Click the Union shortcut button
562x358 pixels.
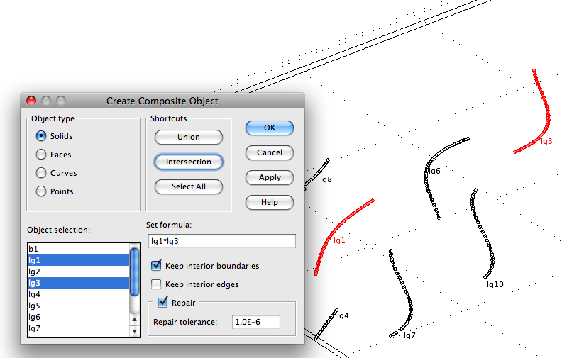(x=188, y=137)
